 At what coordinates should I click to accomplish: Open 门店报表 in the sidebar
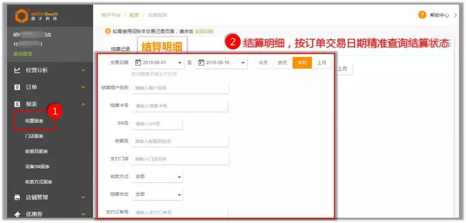[x=34, y=136]
